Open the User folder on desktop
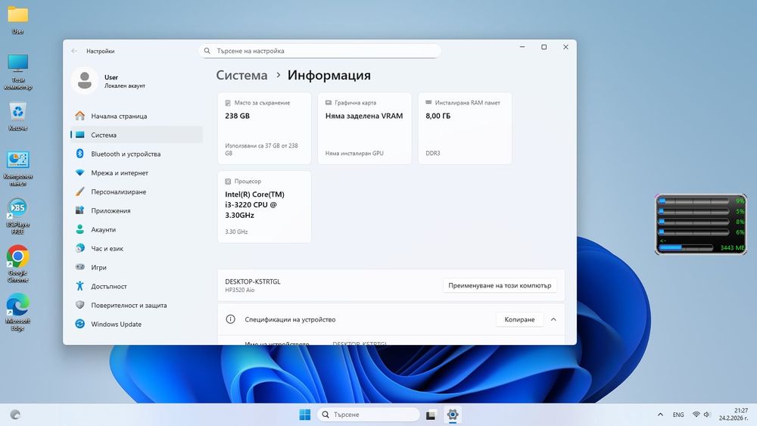This screenshot has height=426, width=757. click(18, 20)
